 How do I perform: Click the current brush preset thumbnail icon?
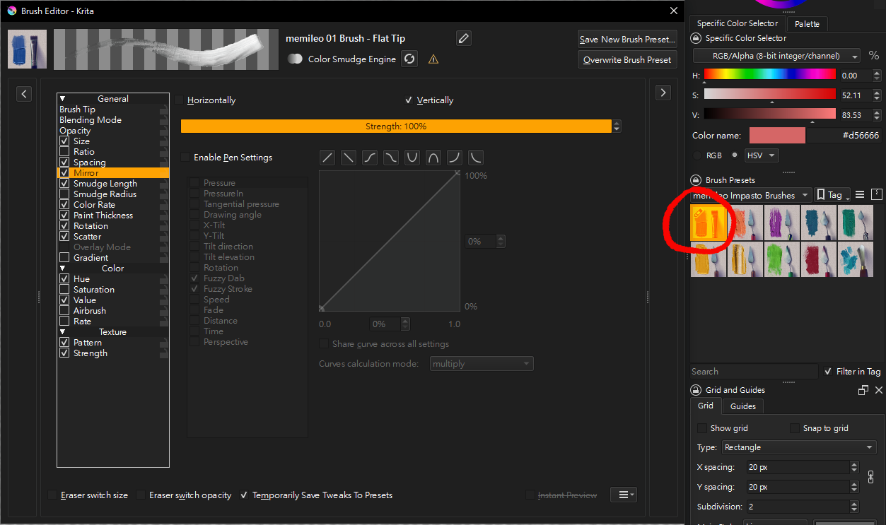28,49
